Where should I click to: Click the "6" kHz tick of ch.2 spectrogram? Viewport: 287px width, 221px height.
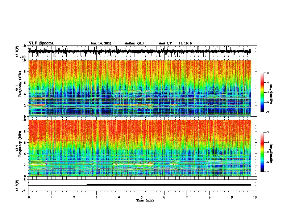coord(25,143)
